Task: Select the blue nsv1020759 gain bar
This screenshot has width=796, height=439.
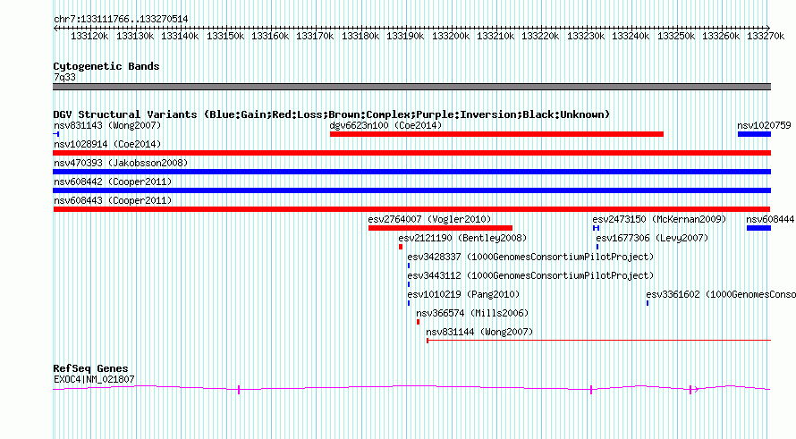Action: pos(754,134)
